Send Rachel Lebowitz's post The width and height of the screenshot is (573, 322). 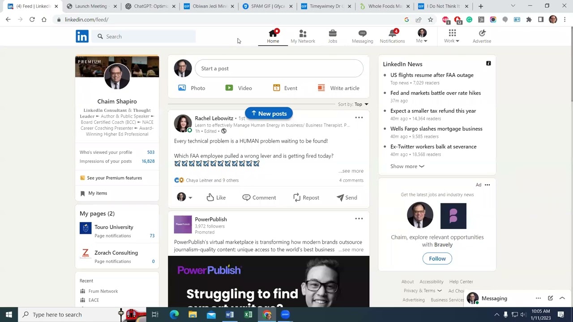pos(347,198)
